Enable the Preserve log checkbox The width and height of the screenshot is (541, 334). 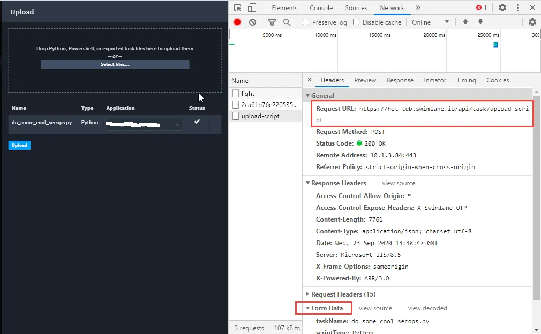click(x=306, y=22)
